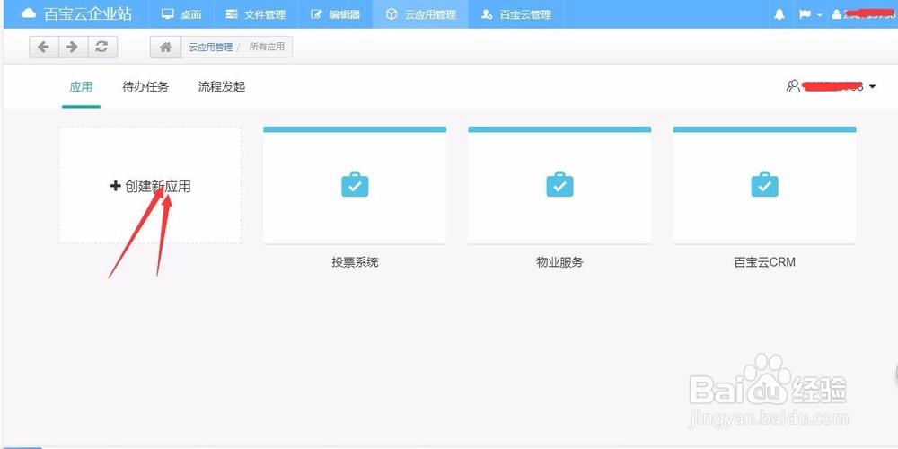898x449 pixels.
Task: Go back with the left arrow button
Action: pos(43,47)
